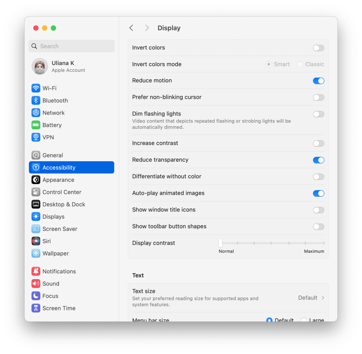Click the Default text size value
This screenshot has width=362, height=354.
[308, 298]
